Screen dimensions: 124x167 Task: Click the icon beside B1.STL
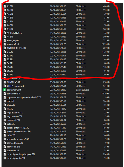click(x=5, y=52)
